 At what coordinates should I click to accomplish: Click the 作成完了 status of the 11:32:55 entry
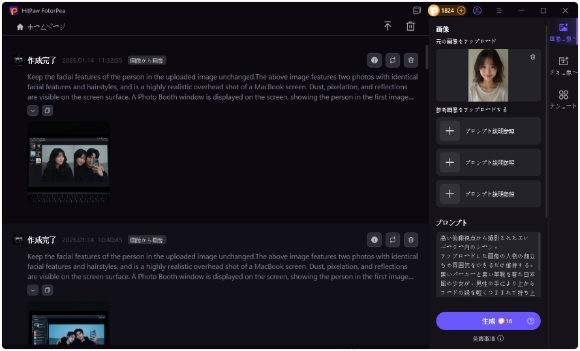click(x=42, y=60)
